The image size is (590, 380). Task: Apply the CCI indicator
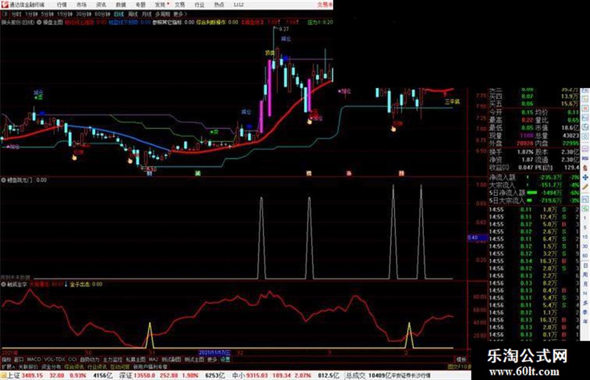pyautogui.click(x=72, y=359)
